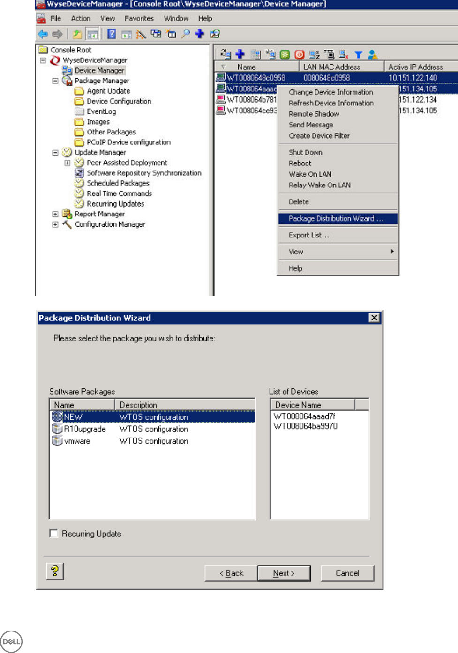Viewport: 458px width, 653px height.
Task: Open the View submenu arrow in context menu
Action: 392,252
